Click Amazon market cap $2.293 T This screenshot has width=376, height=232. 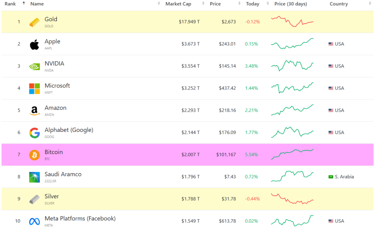[x=191, y=110]
